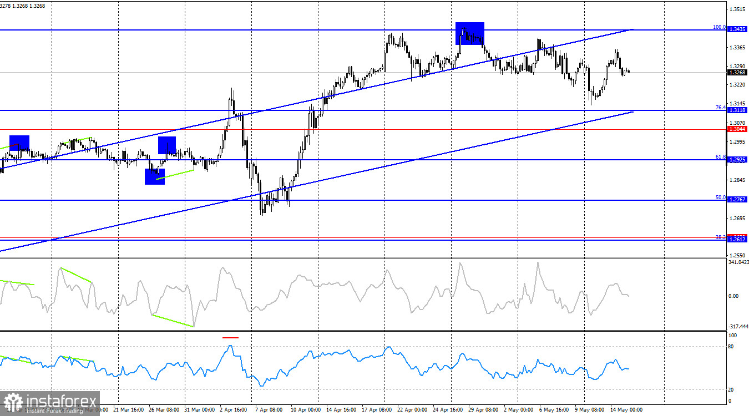Select the 1.2995 price axis value
Screen dimensions: 749x416
tap(737, 142)
